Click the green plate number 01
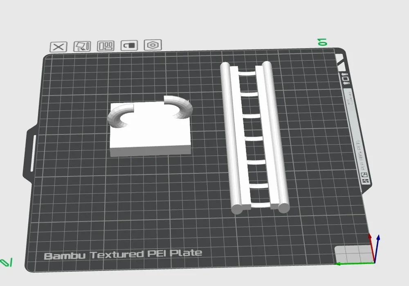Screen dimensions: 409x286 (323, 42)
